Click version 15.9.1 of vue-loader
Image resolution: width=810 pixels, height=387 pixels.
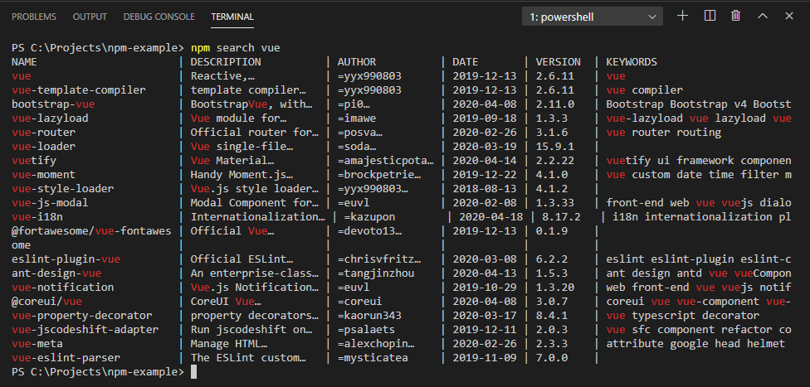pyautogui.click(x=555, y=147)
